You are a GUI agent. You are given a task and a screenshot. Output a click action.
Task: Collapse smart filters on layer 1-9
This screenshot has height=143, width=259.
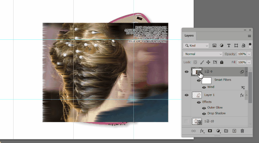pyautogui.click(x=246, y=72)
